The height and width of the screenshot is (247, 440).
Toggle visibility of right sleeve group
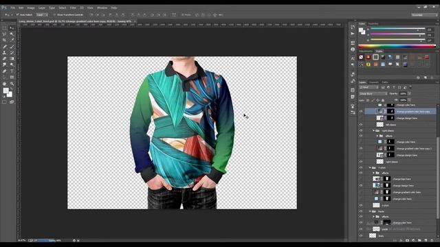[361, 131]
